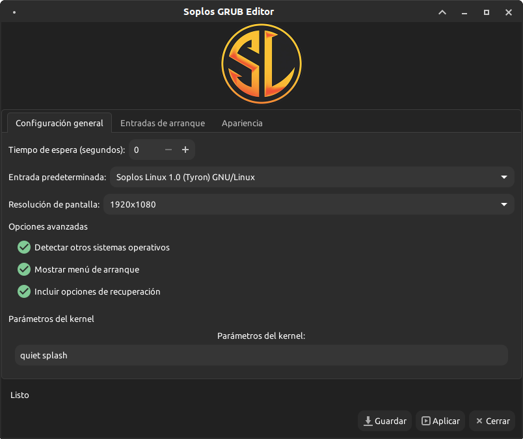Viewport: 523px width, 439px height.
Task: Click the Listo status text
Action: point(20,395)
